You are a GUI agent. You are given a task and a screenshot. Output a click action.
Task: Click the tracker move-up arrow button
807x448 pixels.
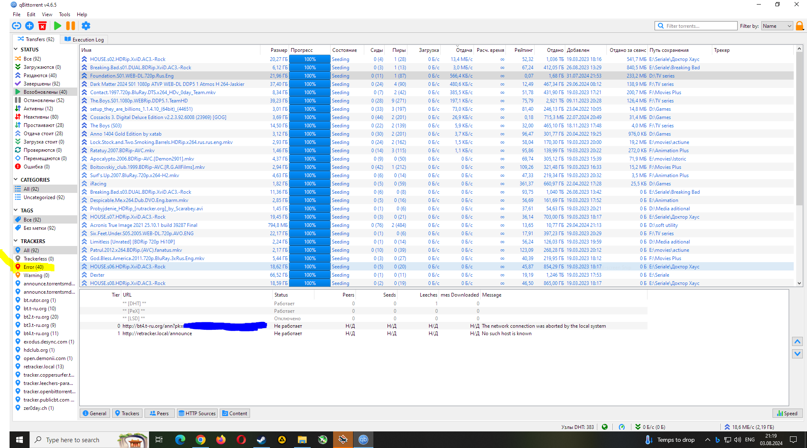click(x=797, y=341)
